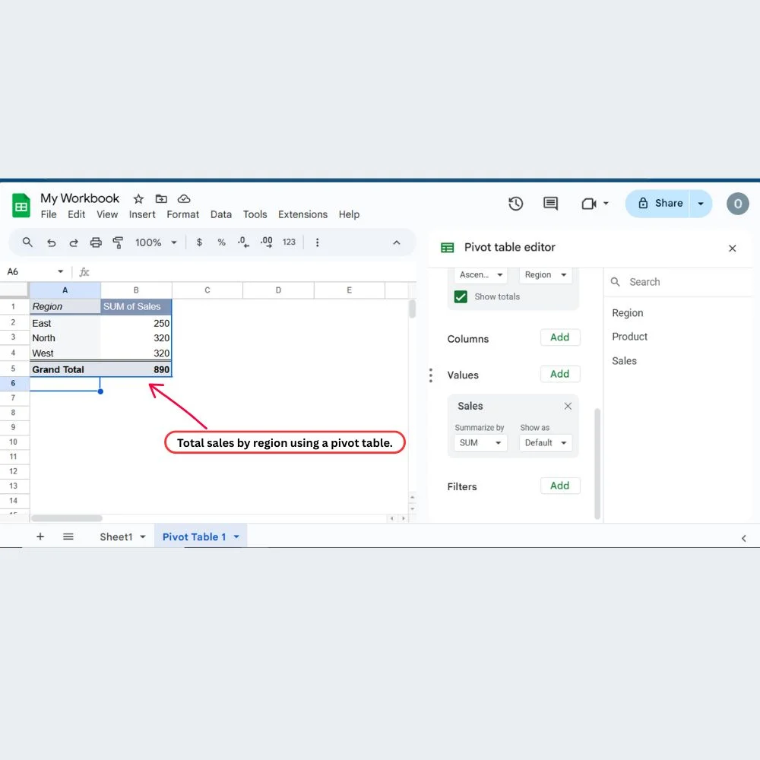Click the field Search box

coord(679,282)
